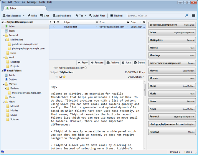Mark the message as Junk
This screenshot has width=198, height=155.
click(126, 63)
